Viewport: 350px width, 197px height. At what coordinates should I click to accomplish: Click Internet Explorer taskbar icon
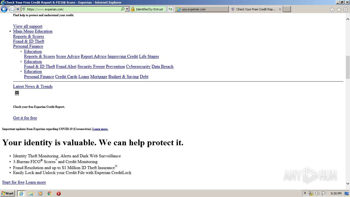pyautogui.click(x=21, y=193)
